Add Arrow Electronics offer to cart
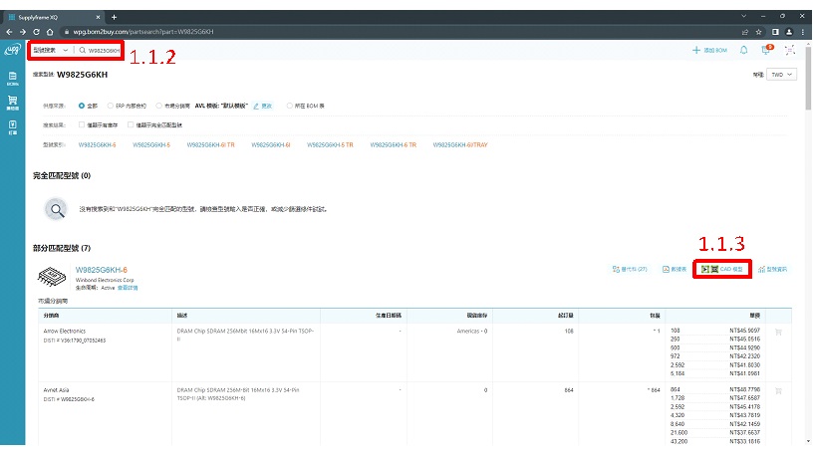The image size is (815, 457). click(x=778, y=333)
